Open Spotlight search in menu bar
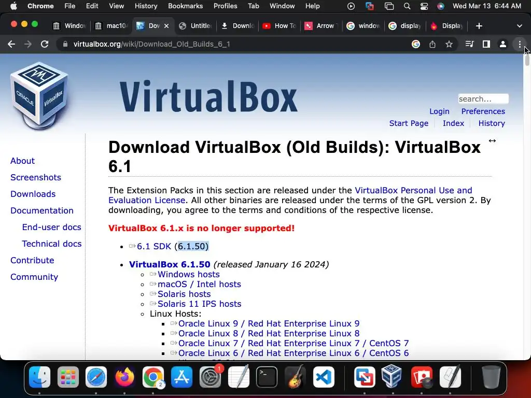 pos(407,6)
